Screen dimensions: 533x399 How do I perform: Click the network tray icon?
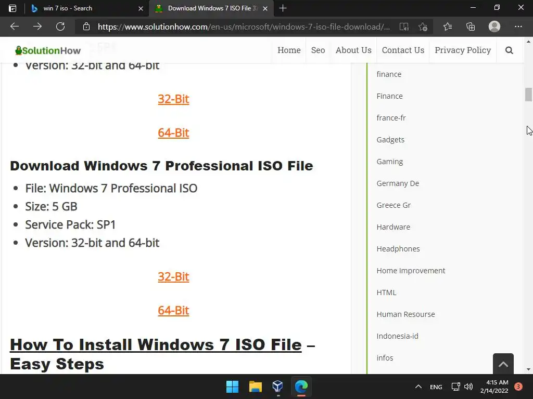click(x=455, y=387)
